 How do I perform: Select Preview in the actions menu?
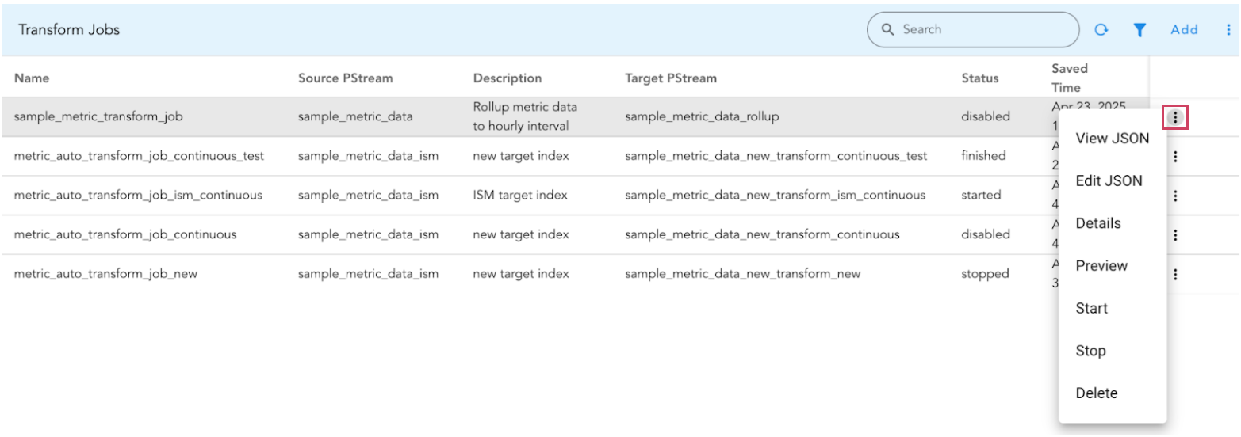tap(1101, 266)
